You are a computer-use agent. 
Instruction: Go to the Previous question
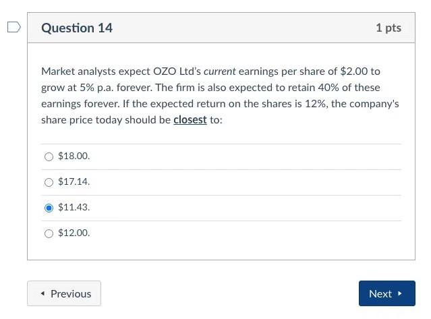tap(64, 294)
